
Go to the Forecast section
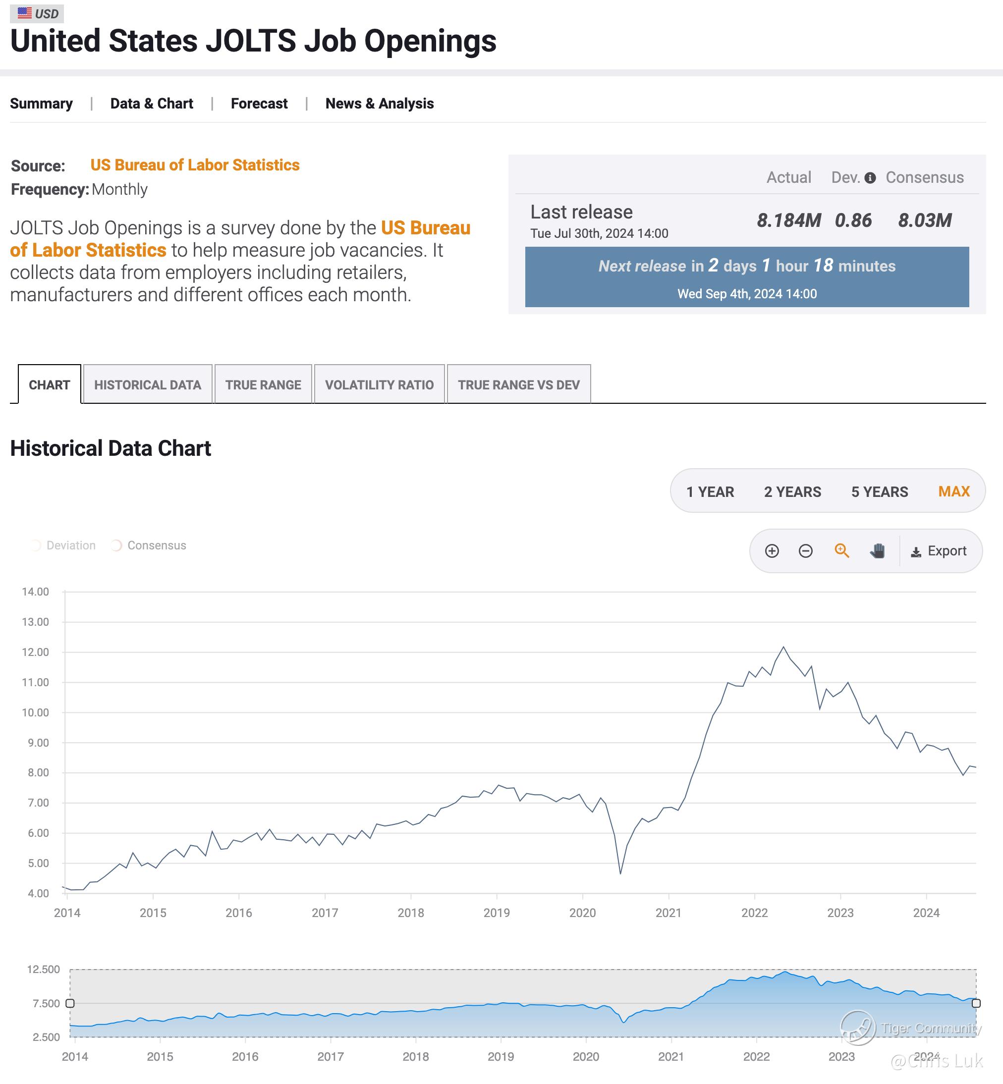259,104
